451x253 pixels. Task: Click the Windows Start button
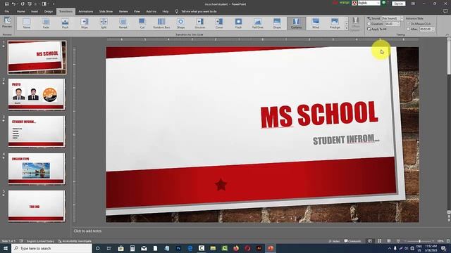click(x=6, y=248)
